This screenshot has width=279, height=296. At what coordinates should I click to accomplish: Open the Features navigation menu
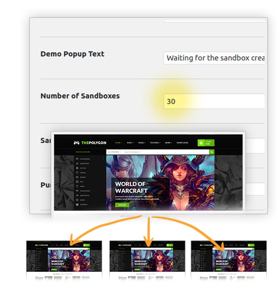click(155, 143)
